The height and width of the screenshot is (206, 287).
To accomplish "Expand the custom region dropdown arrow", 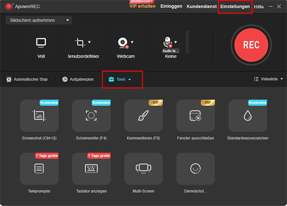I will click(89, 42).
